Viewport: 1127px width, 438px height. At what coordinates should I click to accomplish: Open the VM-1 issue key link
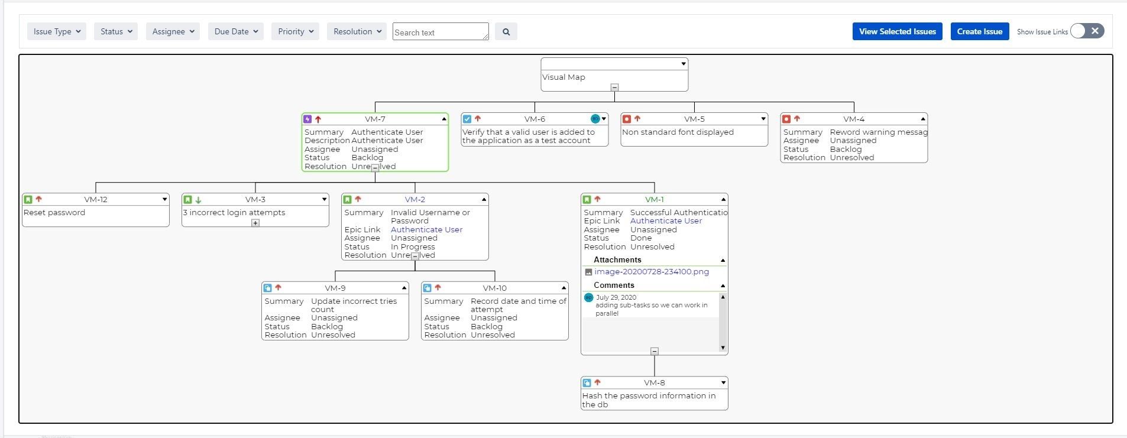(655, 200)
